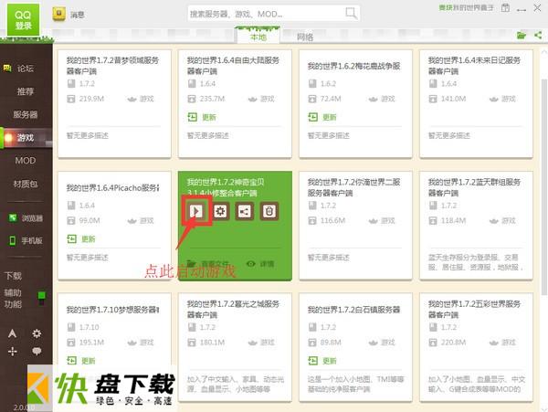Toggle the 辅助功能 green switch

coord(42,298)
